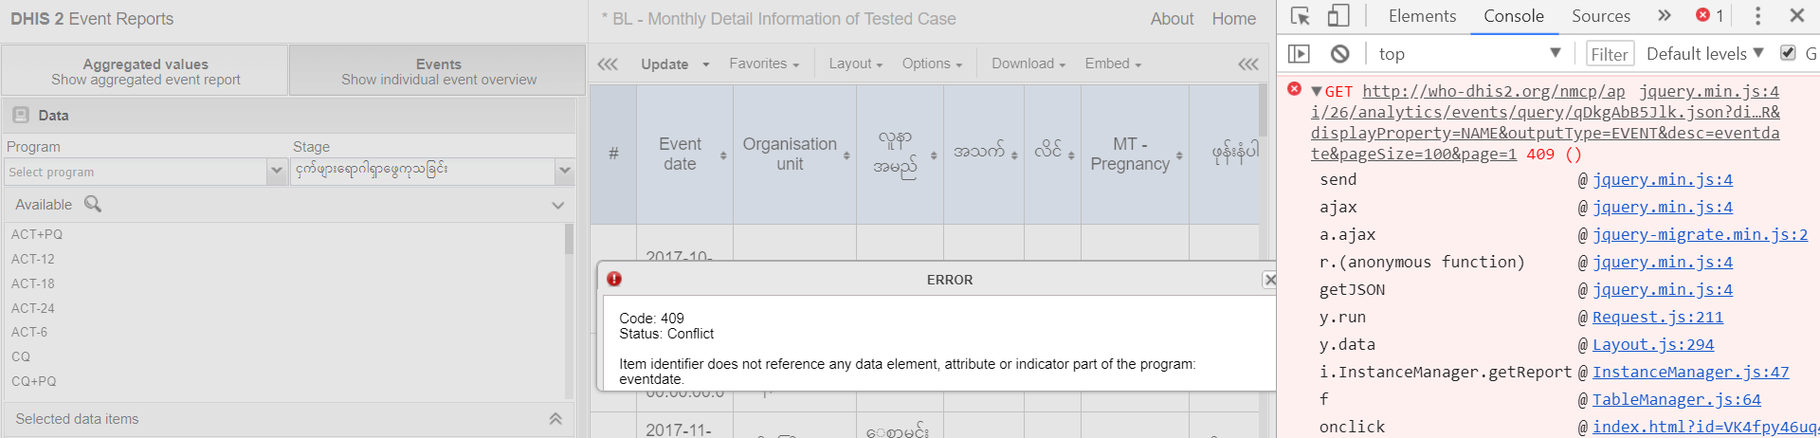
Task: Sort by the Event date column
Action: [x=681, y=155]
